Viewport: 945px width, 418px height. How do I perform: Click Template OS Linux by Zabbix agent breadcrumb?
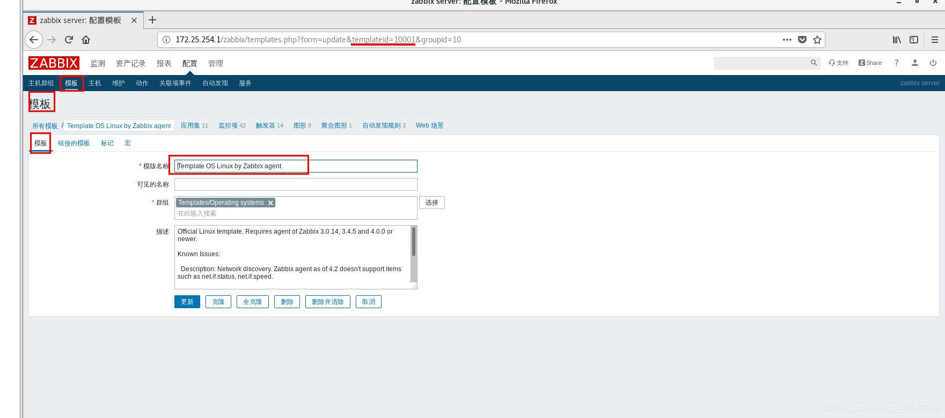pos(119,126)
